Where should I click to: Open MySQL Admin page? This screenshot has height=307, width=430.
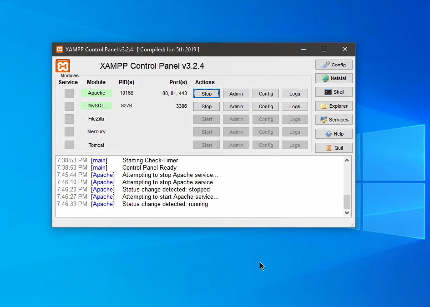point(236,106)
